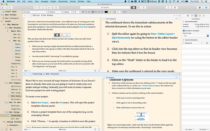Open the font size 14 dropdown
This screenshot has width=210, height=131.
tap(77, 12)
